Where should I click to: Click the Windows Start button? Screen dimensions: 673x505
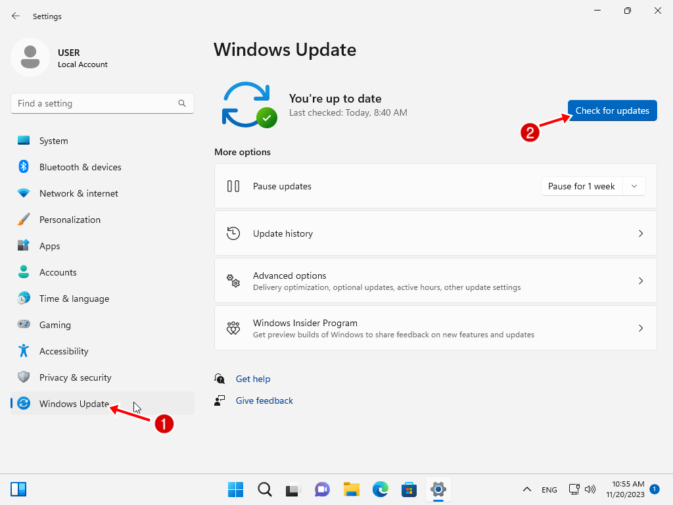[x=235, y=489]
